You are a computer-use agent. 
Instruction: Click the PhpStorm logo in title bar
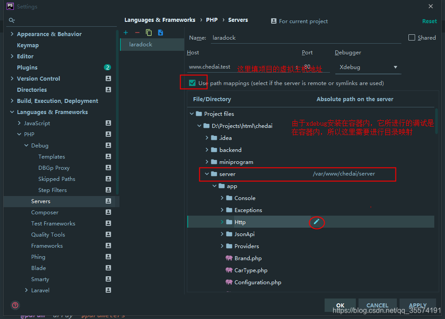(10, 6)
